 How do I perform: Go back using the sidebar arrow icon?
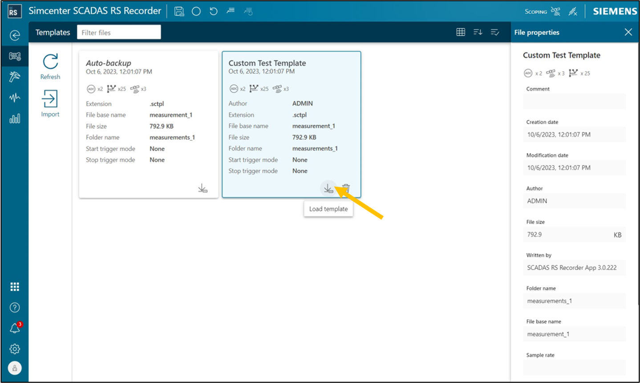click(15, 35)
